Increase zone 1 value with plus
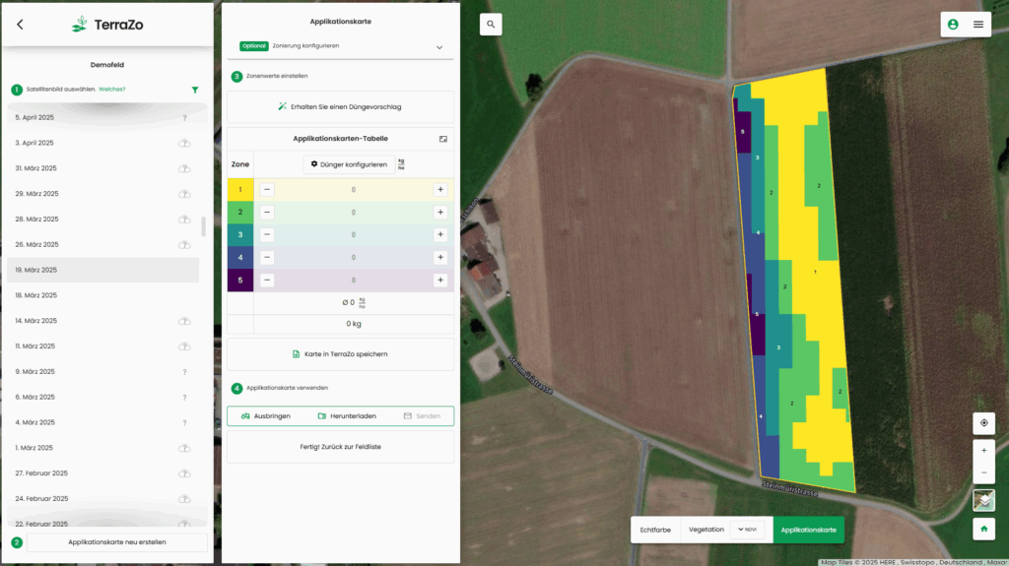 [440, 189]
